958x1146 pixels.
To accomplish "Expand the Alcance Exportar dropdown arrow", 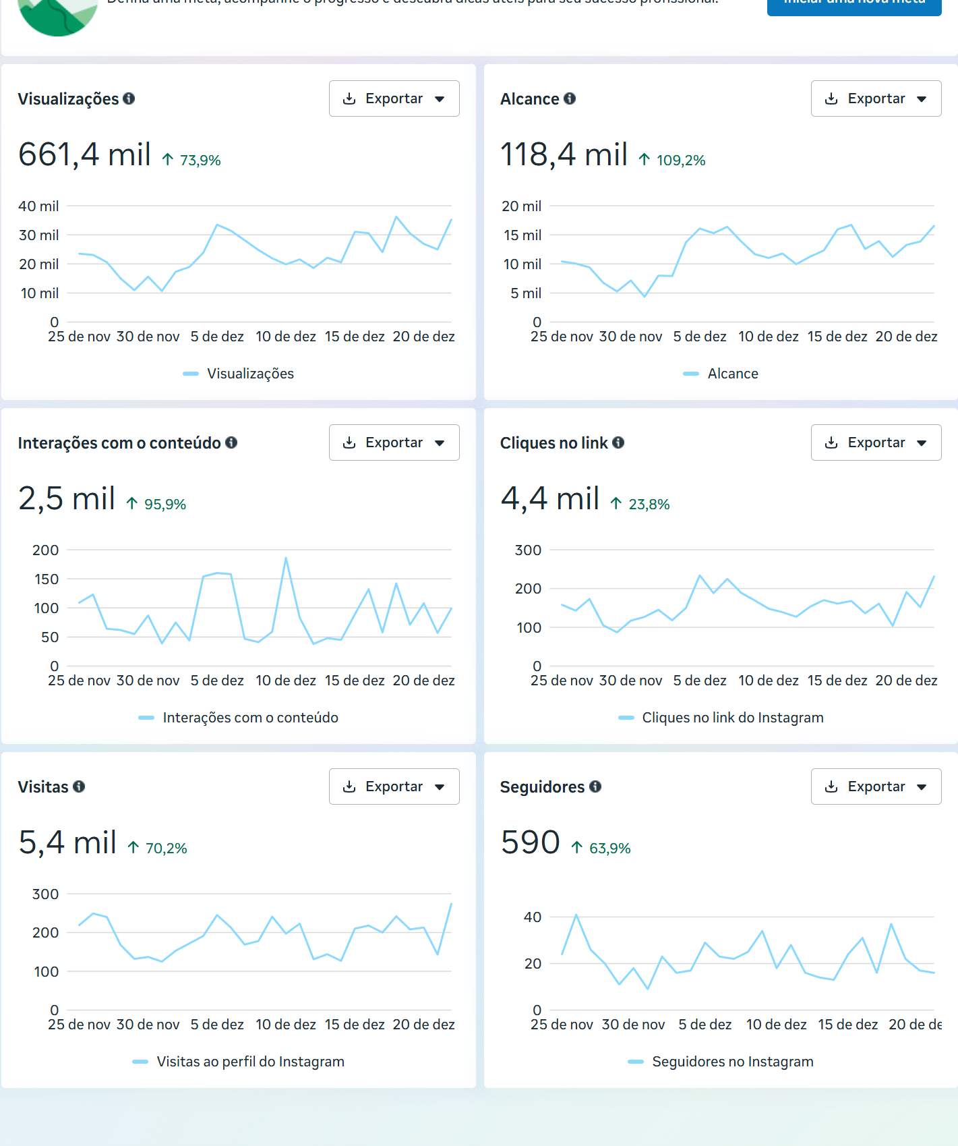I will pyautogui.click(x=922, y=99).
